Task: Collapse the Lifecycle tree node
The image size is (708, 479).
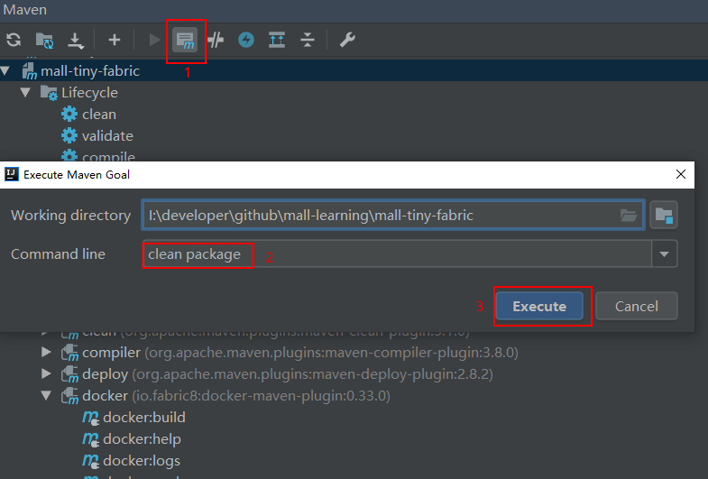Action: (x=26, y=92)
